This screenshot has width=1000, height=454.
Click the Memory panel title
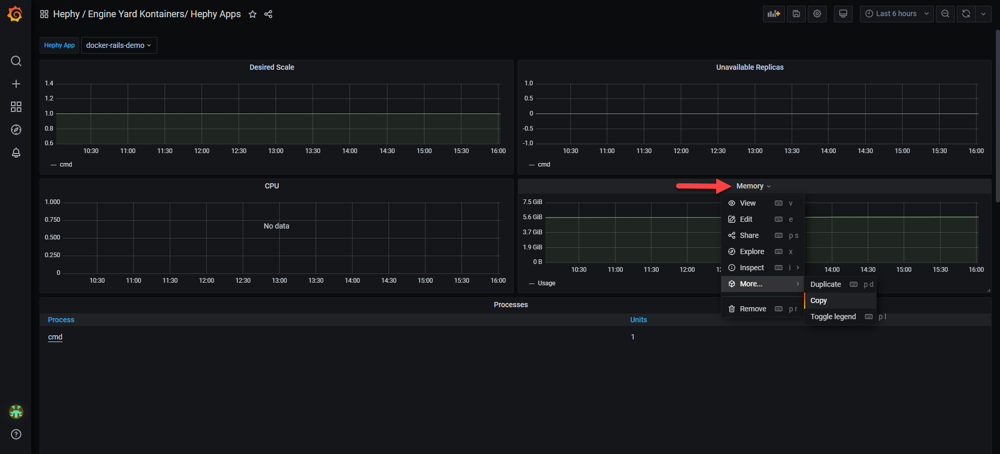[749, 186]
